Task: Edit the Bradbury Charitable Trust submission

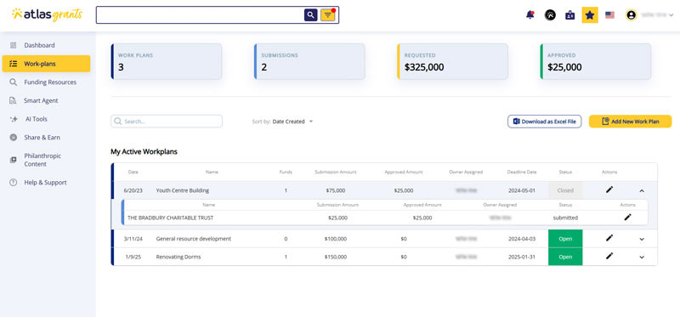Action: pos(627,218)
